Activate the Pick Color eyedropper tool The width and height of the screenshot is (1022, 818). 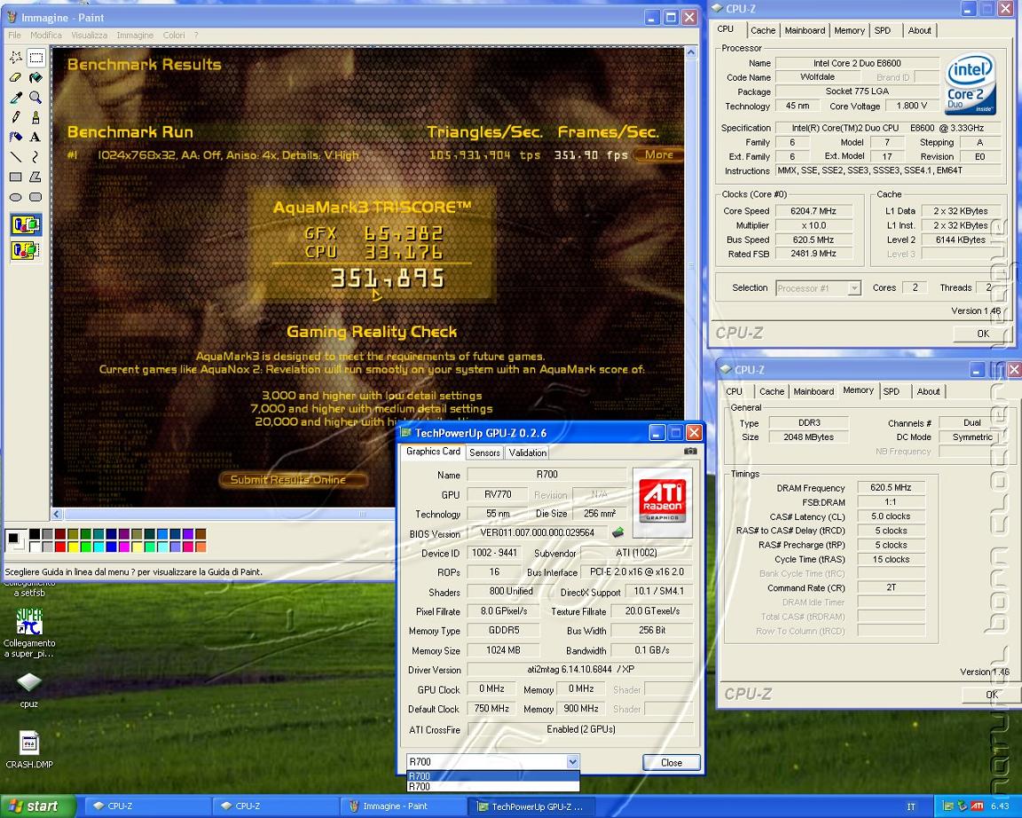pyautogui.click(x=16, y=98)
